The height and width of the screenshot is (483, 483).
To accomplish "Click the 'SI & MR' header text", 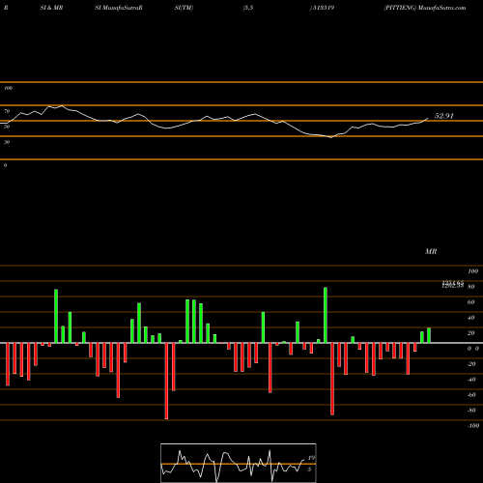I will coord(51,8).
